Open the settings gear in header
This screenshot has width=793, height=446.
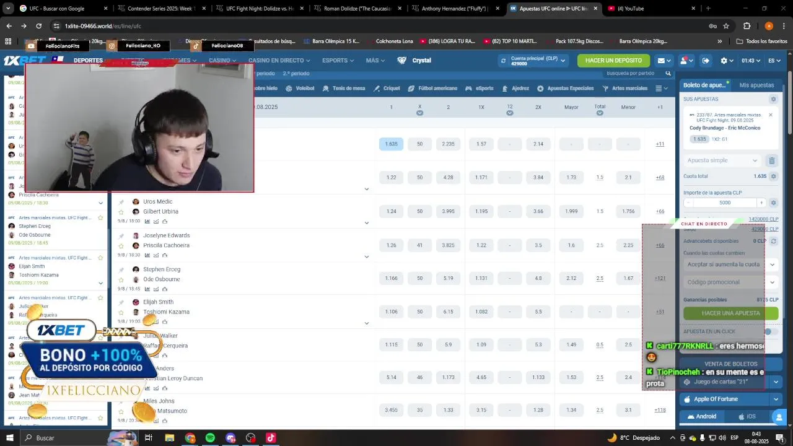click(x=727, y=61)
